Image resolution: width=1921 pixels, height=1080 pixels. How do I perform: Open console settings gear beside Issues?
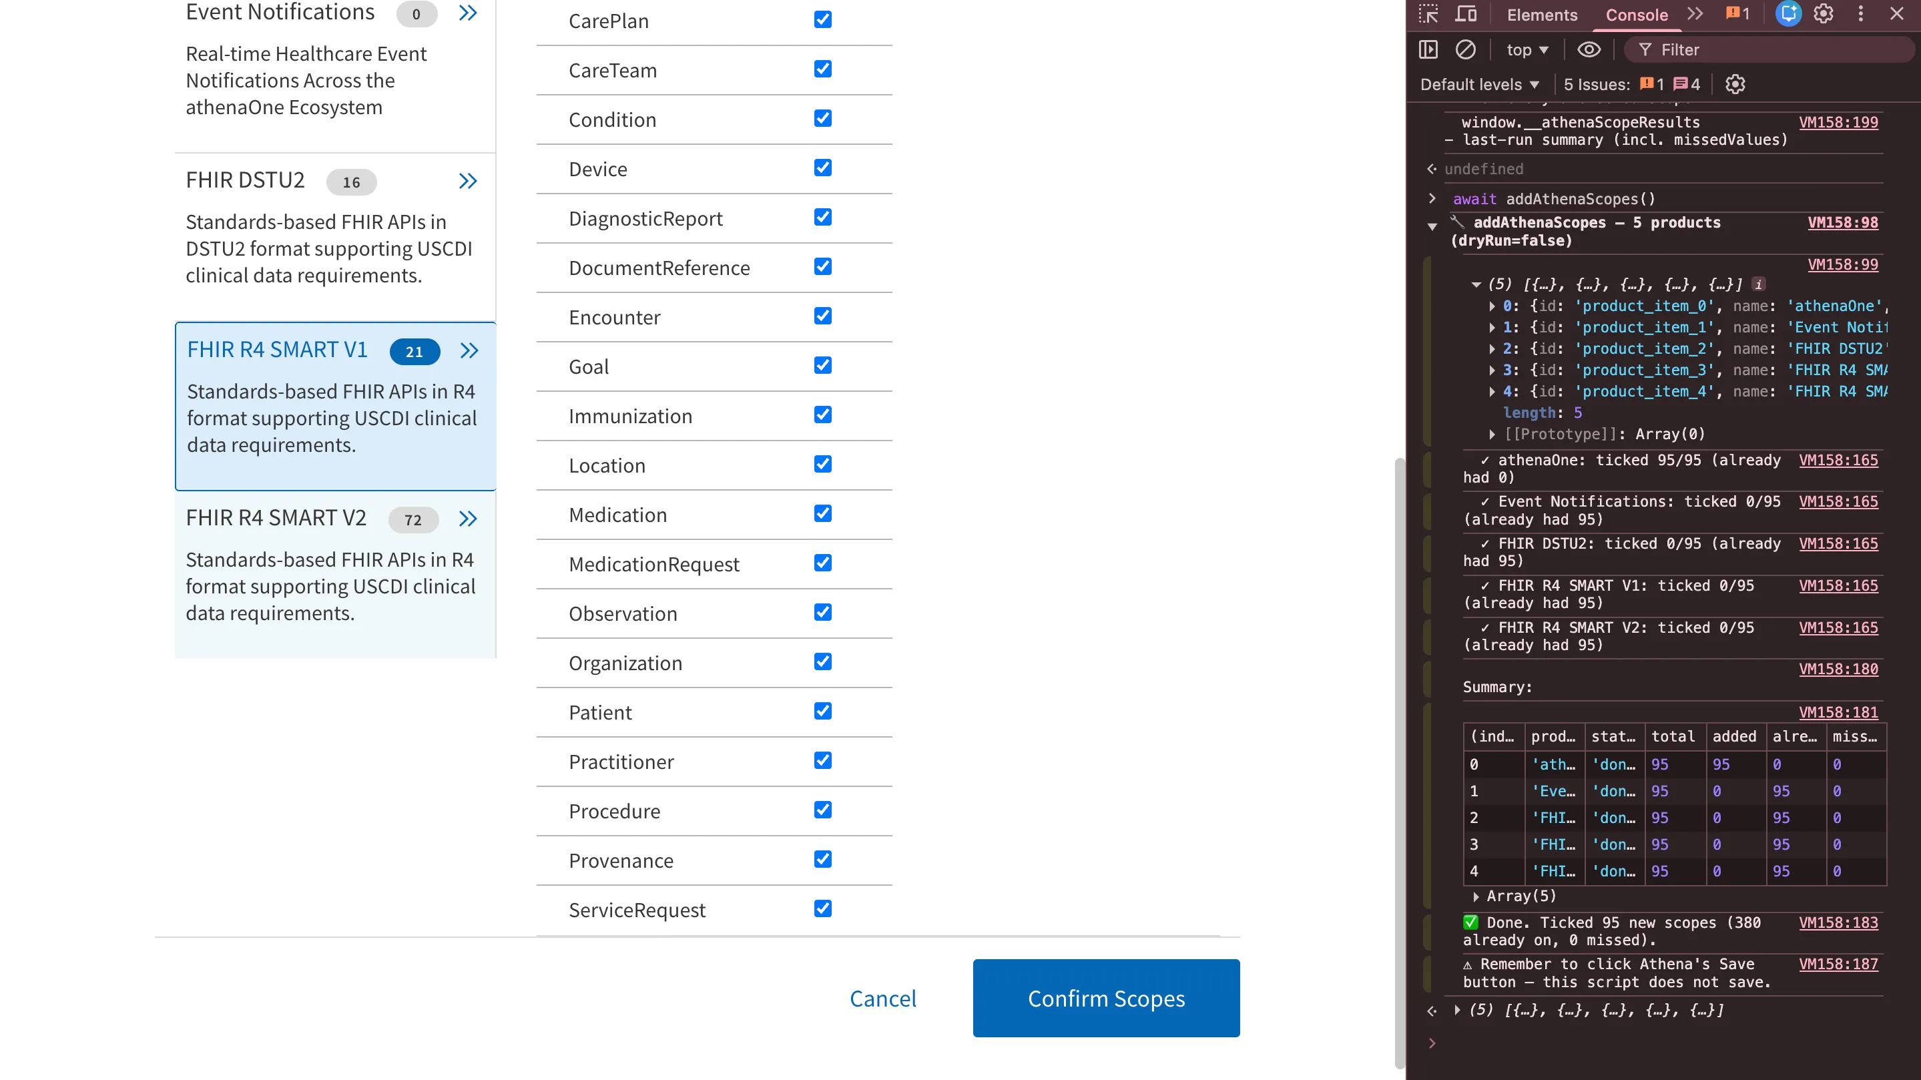pyautogui.click(x=1735, y=84)
